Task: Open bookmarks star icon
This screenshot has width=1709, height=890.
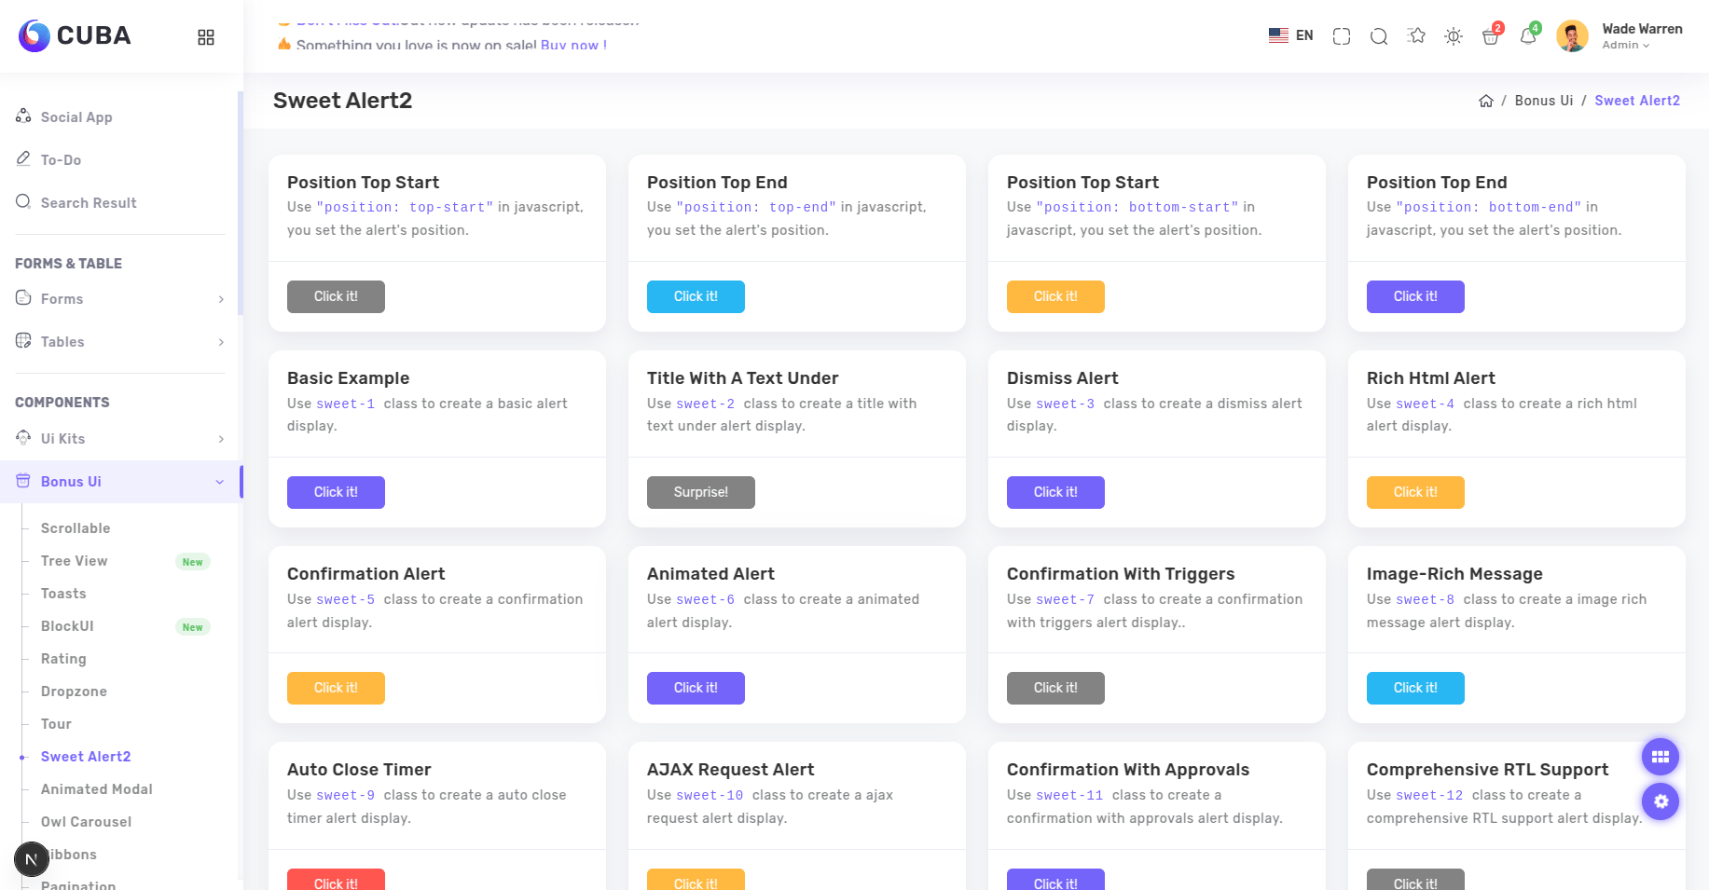Action: (x=1417, y=35)
